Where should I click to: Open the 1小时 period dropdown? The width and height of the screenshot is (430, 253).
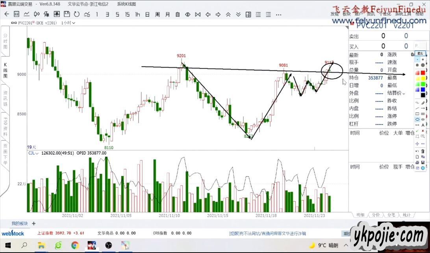tap(69, 23)
